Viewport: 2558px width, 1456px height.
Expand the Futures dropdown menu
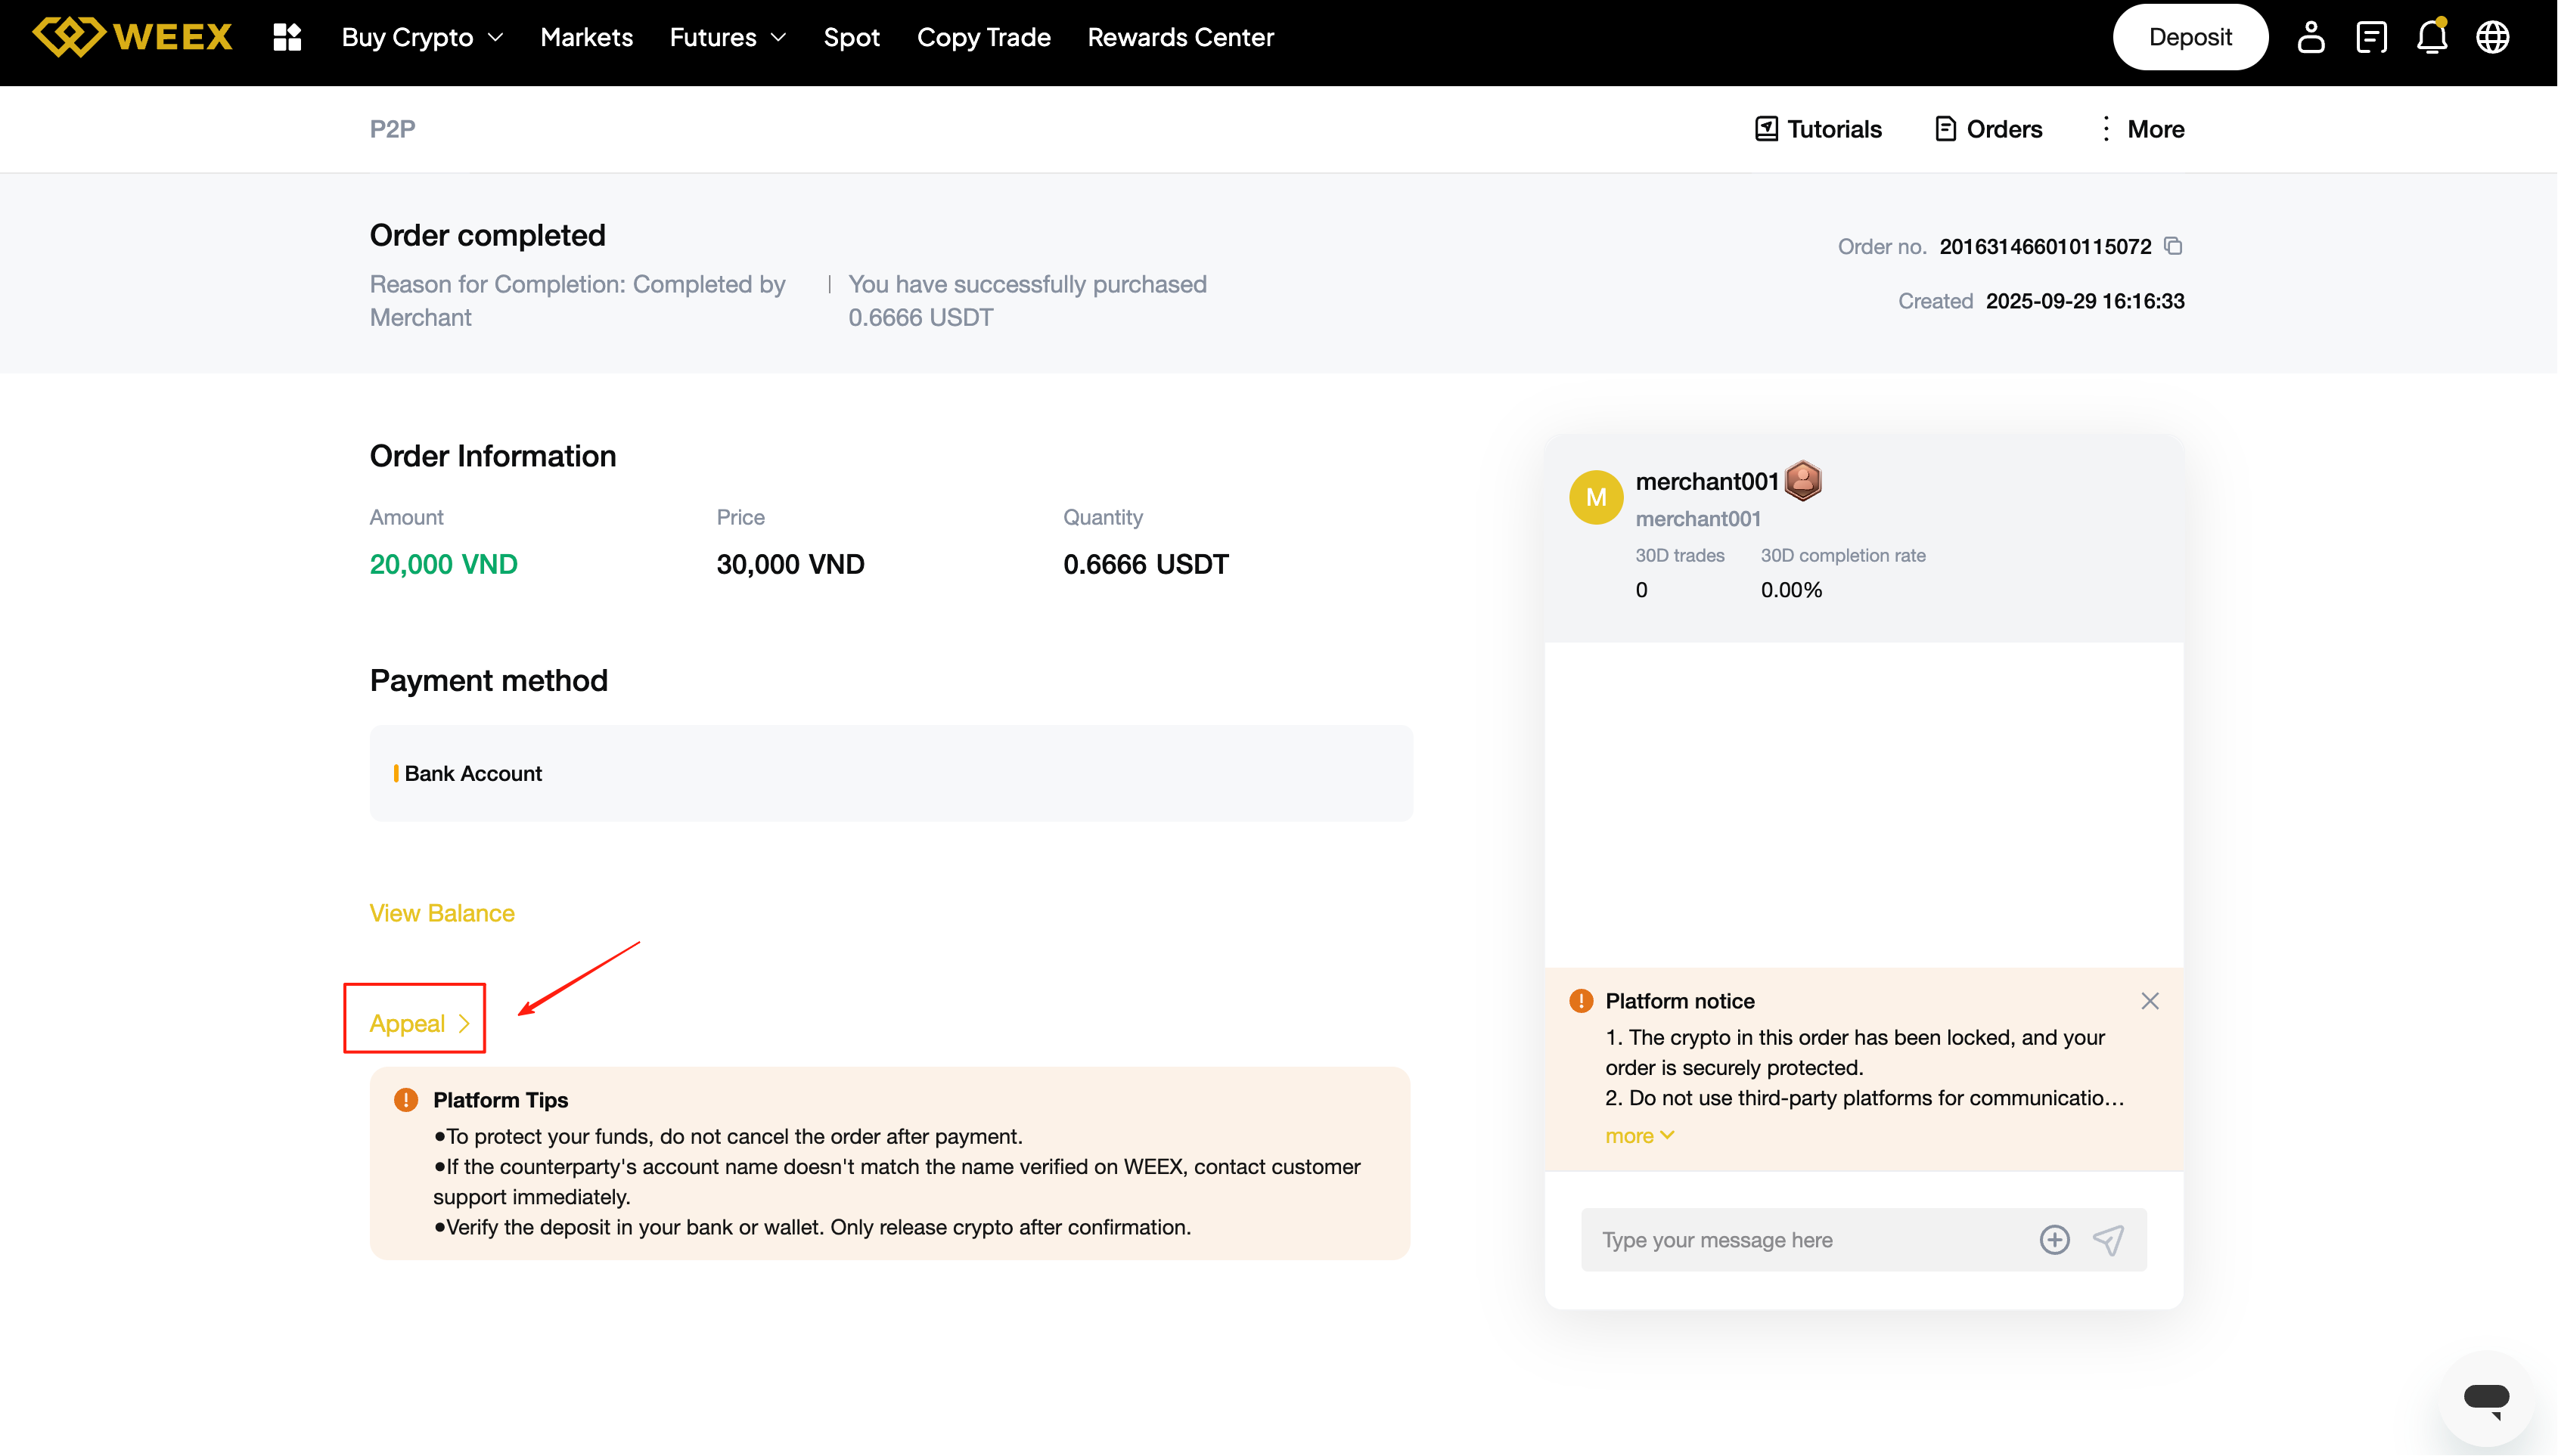(728, 37)
